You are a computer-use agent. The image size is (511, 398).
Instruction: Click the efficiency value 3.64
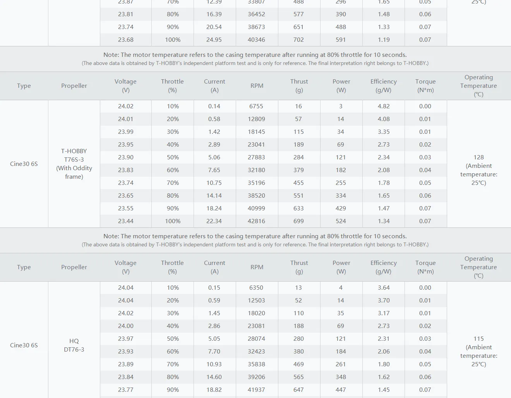(384, 288)
